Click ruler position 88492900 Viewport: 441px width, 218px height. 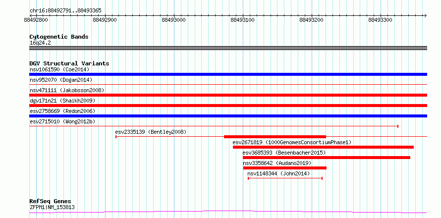tap(105, 20)
